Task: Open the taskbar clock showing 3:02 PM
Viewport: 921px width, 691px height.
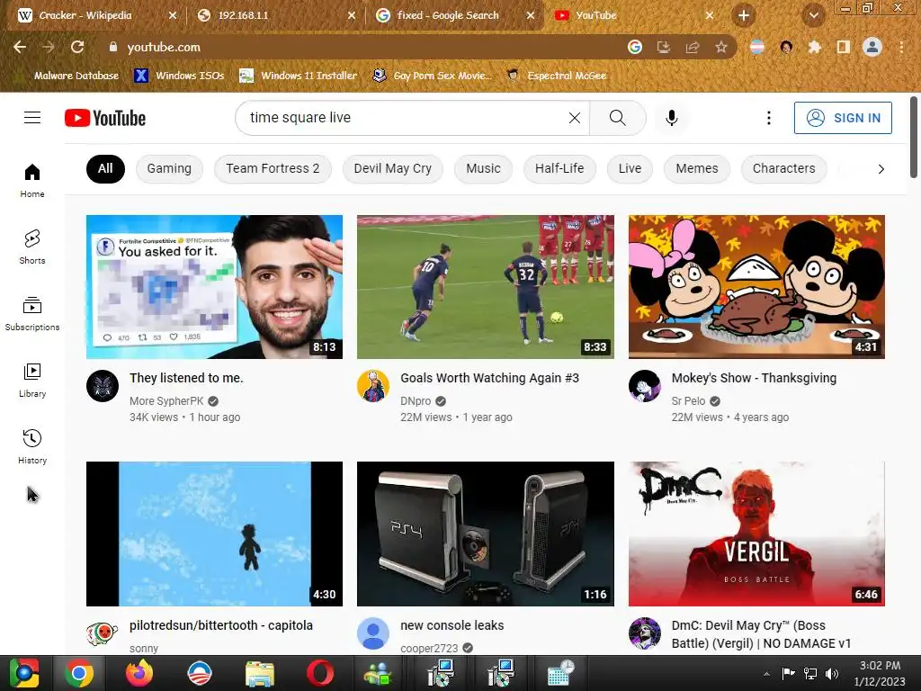Action: [880, 673]
